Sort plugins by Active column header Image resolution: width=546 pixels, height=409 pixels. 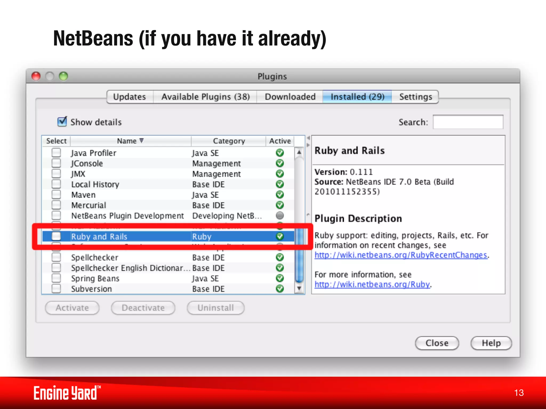(x=280, y=141)
